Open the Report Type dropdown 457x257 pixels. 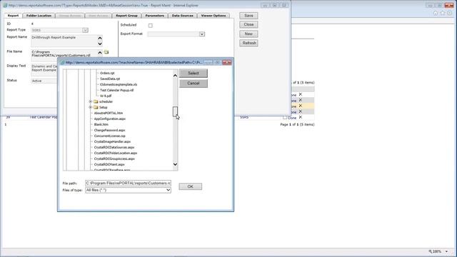[85, 30]
